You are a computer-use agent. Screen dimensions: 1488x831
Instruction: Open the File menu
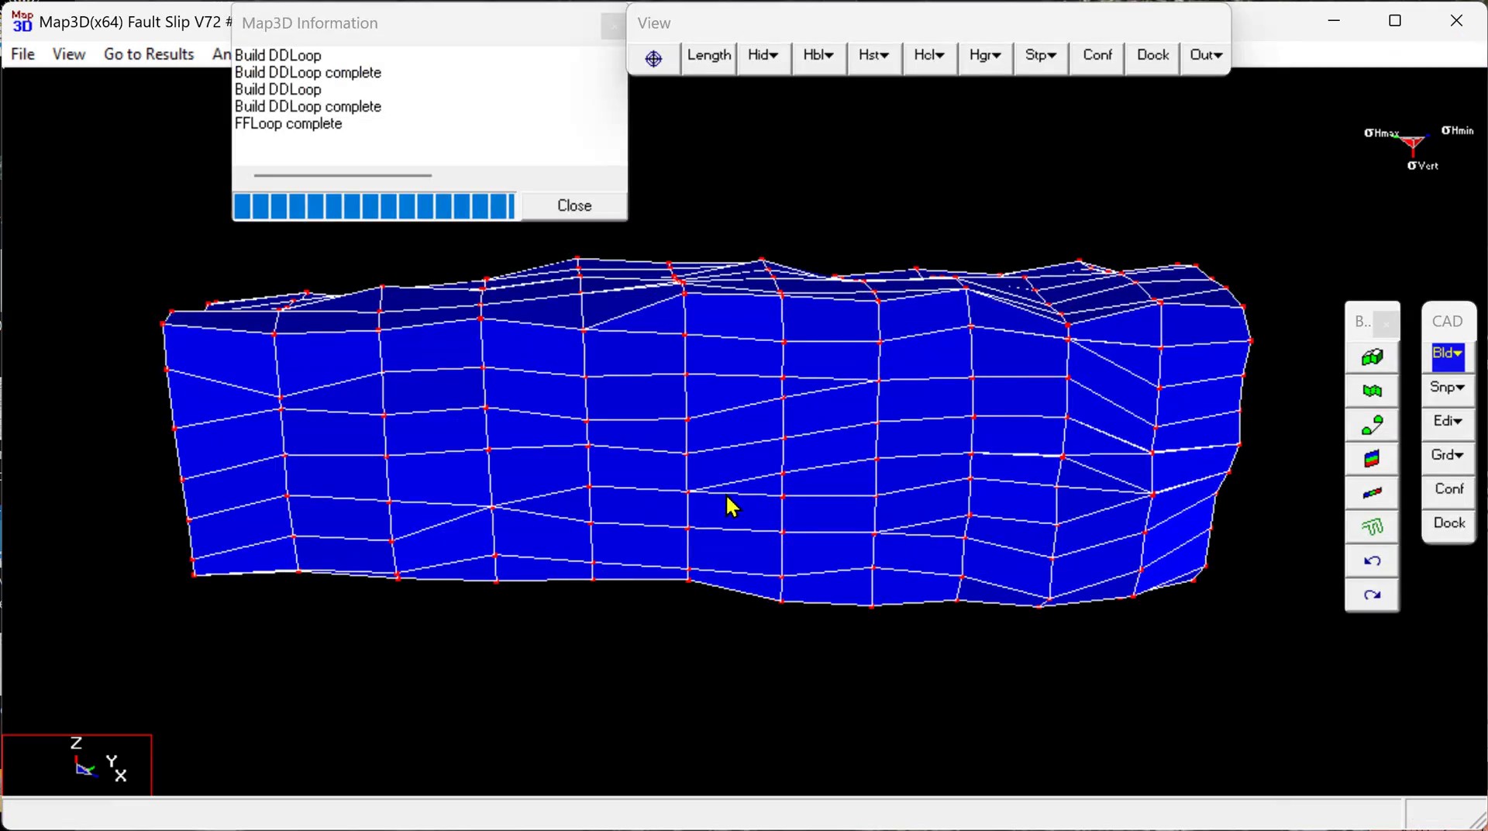(23, 54)
